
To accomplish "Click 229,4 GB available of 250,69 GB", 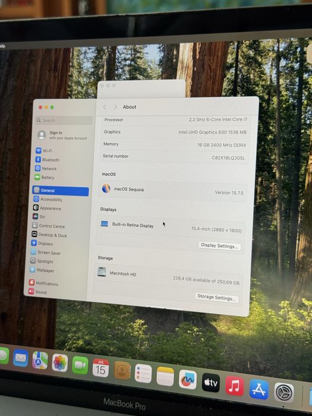I will [x=206, y=280].
